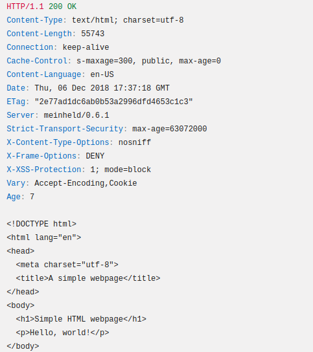Click the title tag line
This screenshot has height=352, width=313.
(x=88, y=278)
